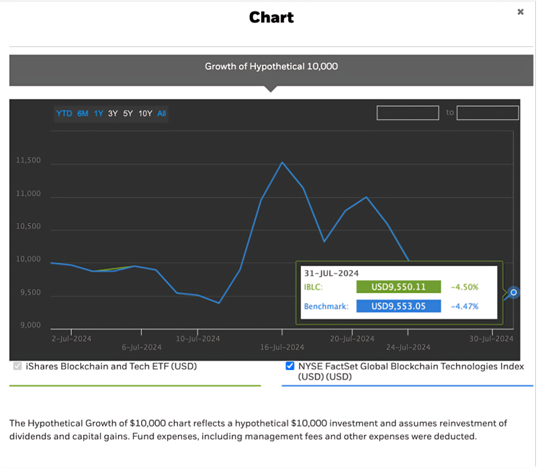Select the 1Y time range

pyautogui.click(x=99, y=113)
